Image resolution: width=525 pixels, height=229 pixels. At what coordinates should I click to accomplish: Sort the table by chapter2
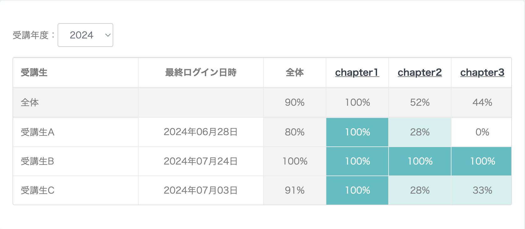420,72
